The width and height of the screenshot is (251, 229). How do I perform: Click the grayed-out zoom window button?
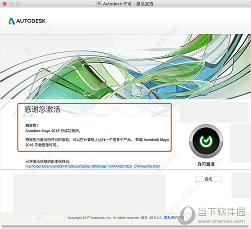click(18, 4)
